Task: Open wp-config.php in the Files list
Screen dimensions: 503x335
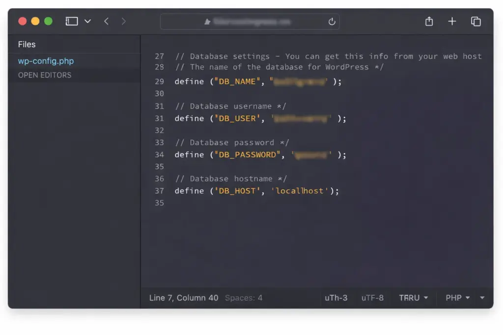Action: tap(46, 61)
